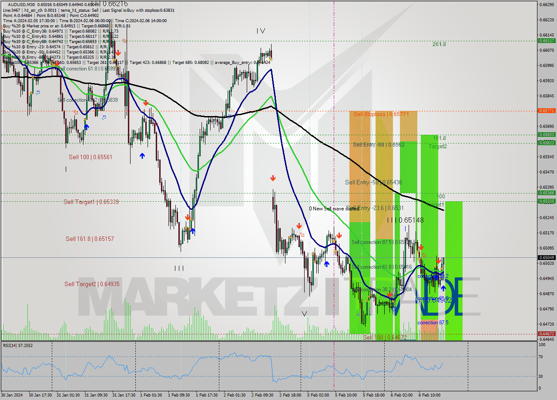557x400 pixels.
Task: Click the blue buy arrow at the 1 Feb 09:30 low
Action: [192, 231]
